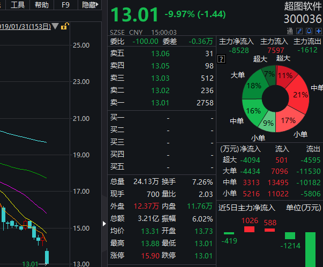Image resolution: width=323 pixels, height=267 pixels.
Task: Click the blue plus add icon
Action: [319, 31]
